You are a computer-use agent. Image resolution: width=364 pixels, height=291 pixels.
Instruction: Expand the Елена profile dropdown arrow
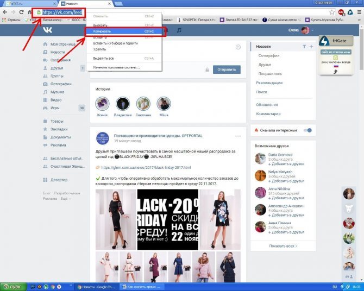pyautogui.click(x=312, y=30)
